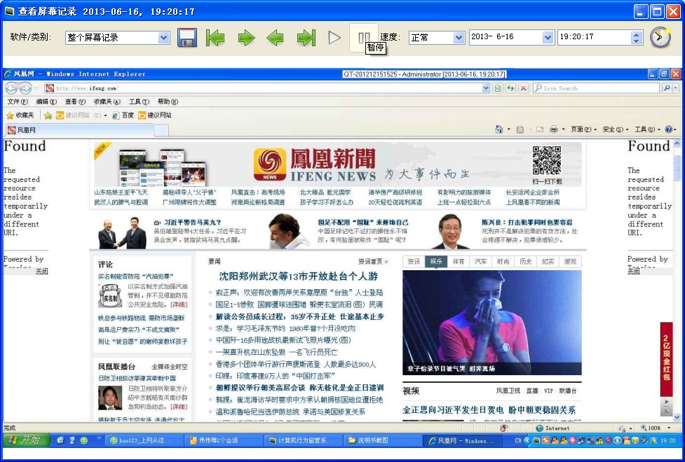Click the IE help question icon
This screenshot has width=685, height=462.
[x=668, y=129]
